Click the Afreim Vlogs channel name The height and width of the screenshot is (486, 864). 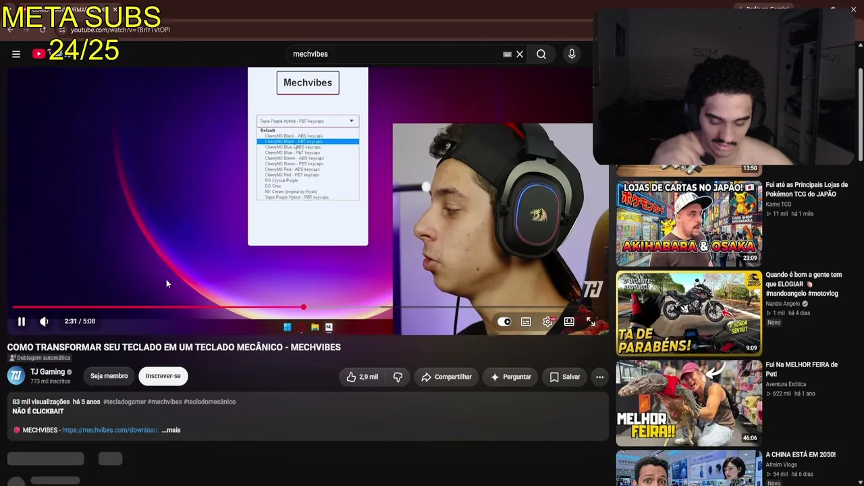(782, 464)
